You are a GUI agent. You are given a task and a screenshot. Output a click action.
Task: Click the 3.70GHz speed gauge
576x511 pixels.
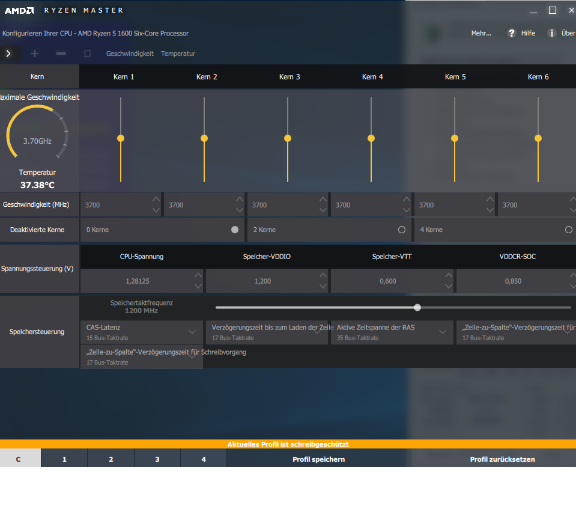click(x=37, y=132)
